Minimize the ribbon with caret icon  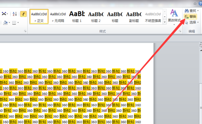[x=195, y=4]
